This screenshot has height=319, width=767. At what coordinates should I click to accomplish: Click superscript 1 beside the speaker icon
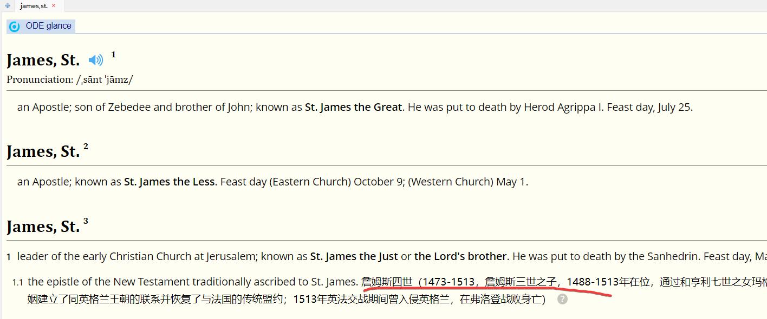click(x=113, y=54)
